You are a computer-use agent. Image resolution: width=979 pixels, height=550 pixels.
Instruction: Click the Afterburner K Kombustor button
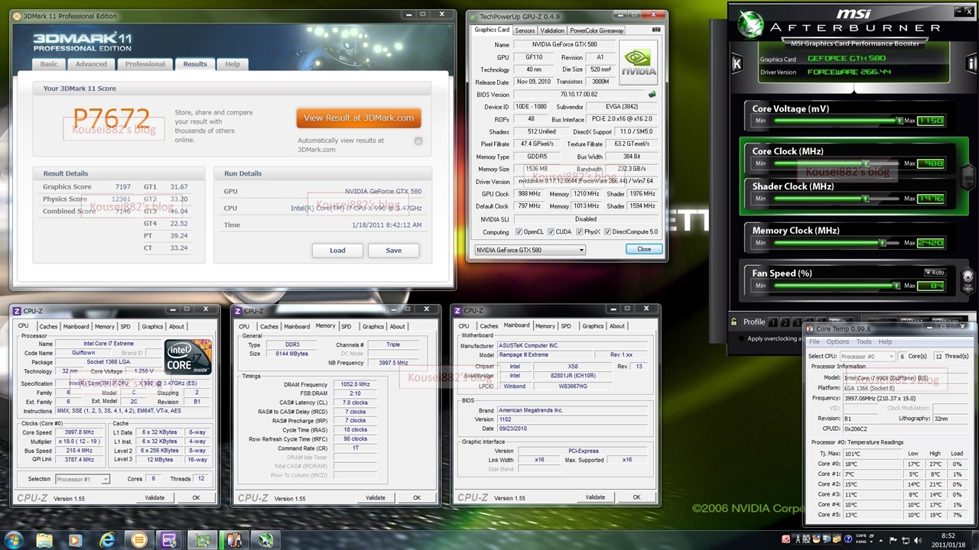(x=737, y=64)
